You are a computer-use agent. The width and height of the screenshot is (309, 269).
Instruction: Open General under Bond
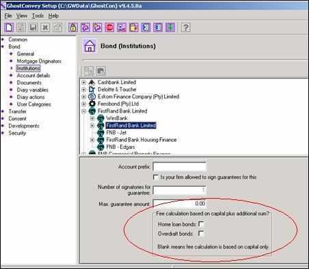pos(25,54)
